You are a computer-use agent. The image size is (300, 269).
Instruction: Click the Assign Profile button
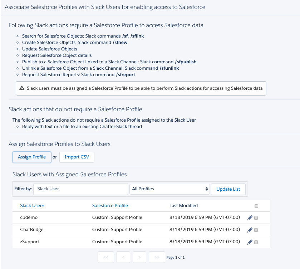tap(31, 157)
